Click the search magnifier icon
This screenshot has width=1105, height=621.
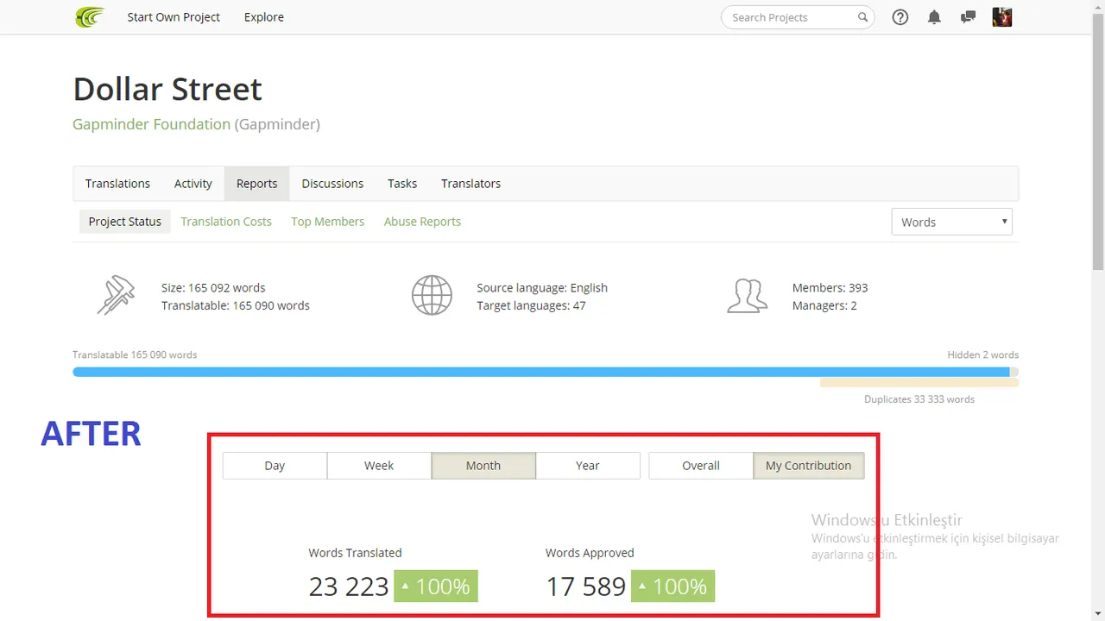tap(862, 17)
